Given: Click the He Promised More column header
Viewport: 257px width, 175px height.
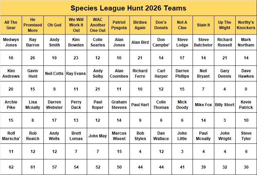Looking at the screenshot, I should point(33,25).
